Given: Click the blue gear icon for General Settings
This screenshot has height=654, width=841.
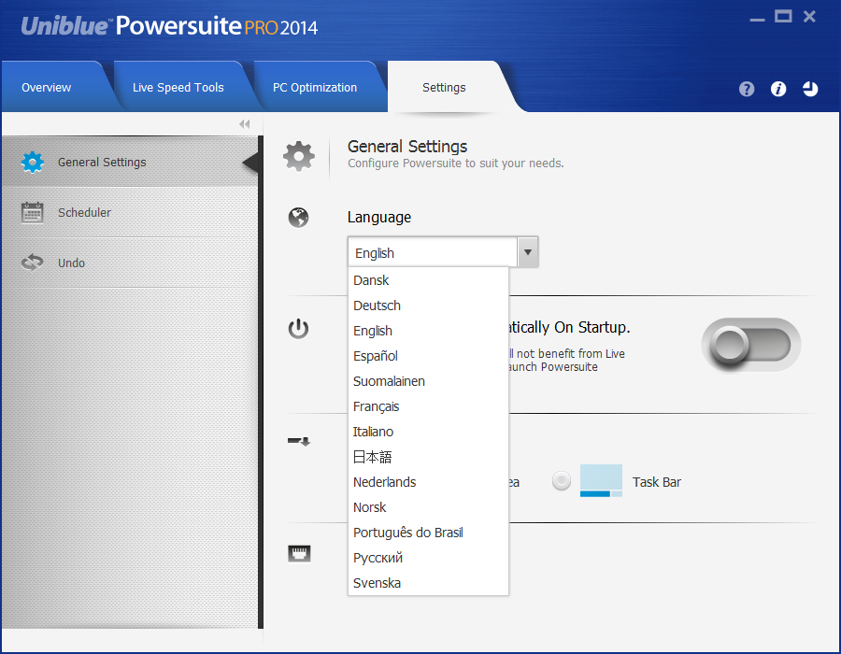Looking at the screenshot, I should point(33,162).
